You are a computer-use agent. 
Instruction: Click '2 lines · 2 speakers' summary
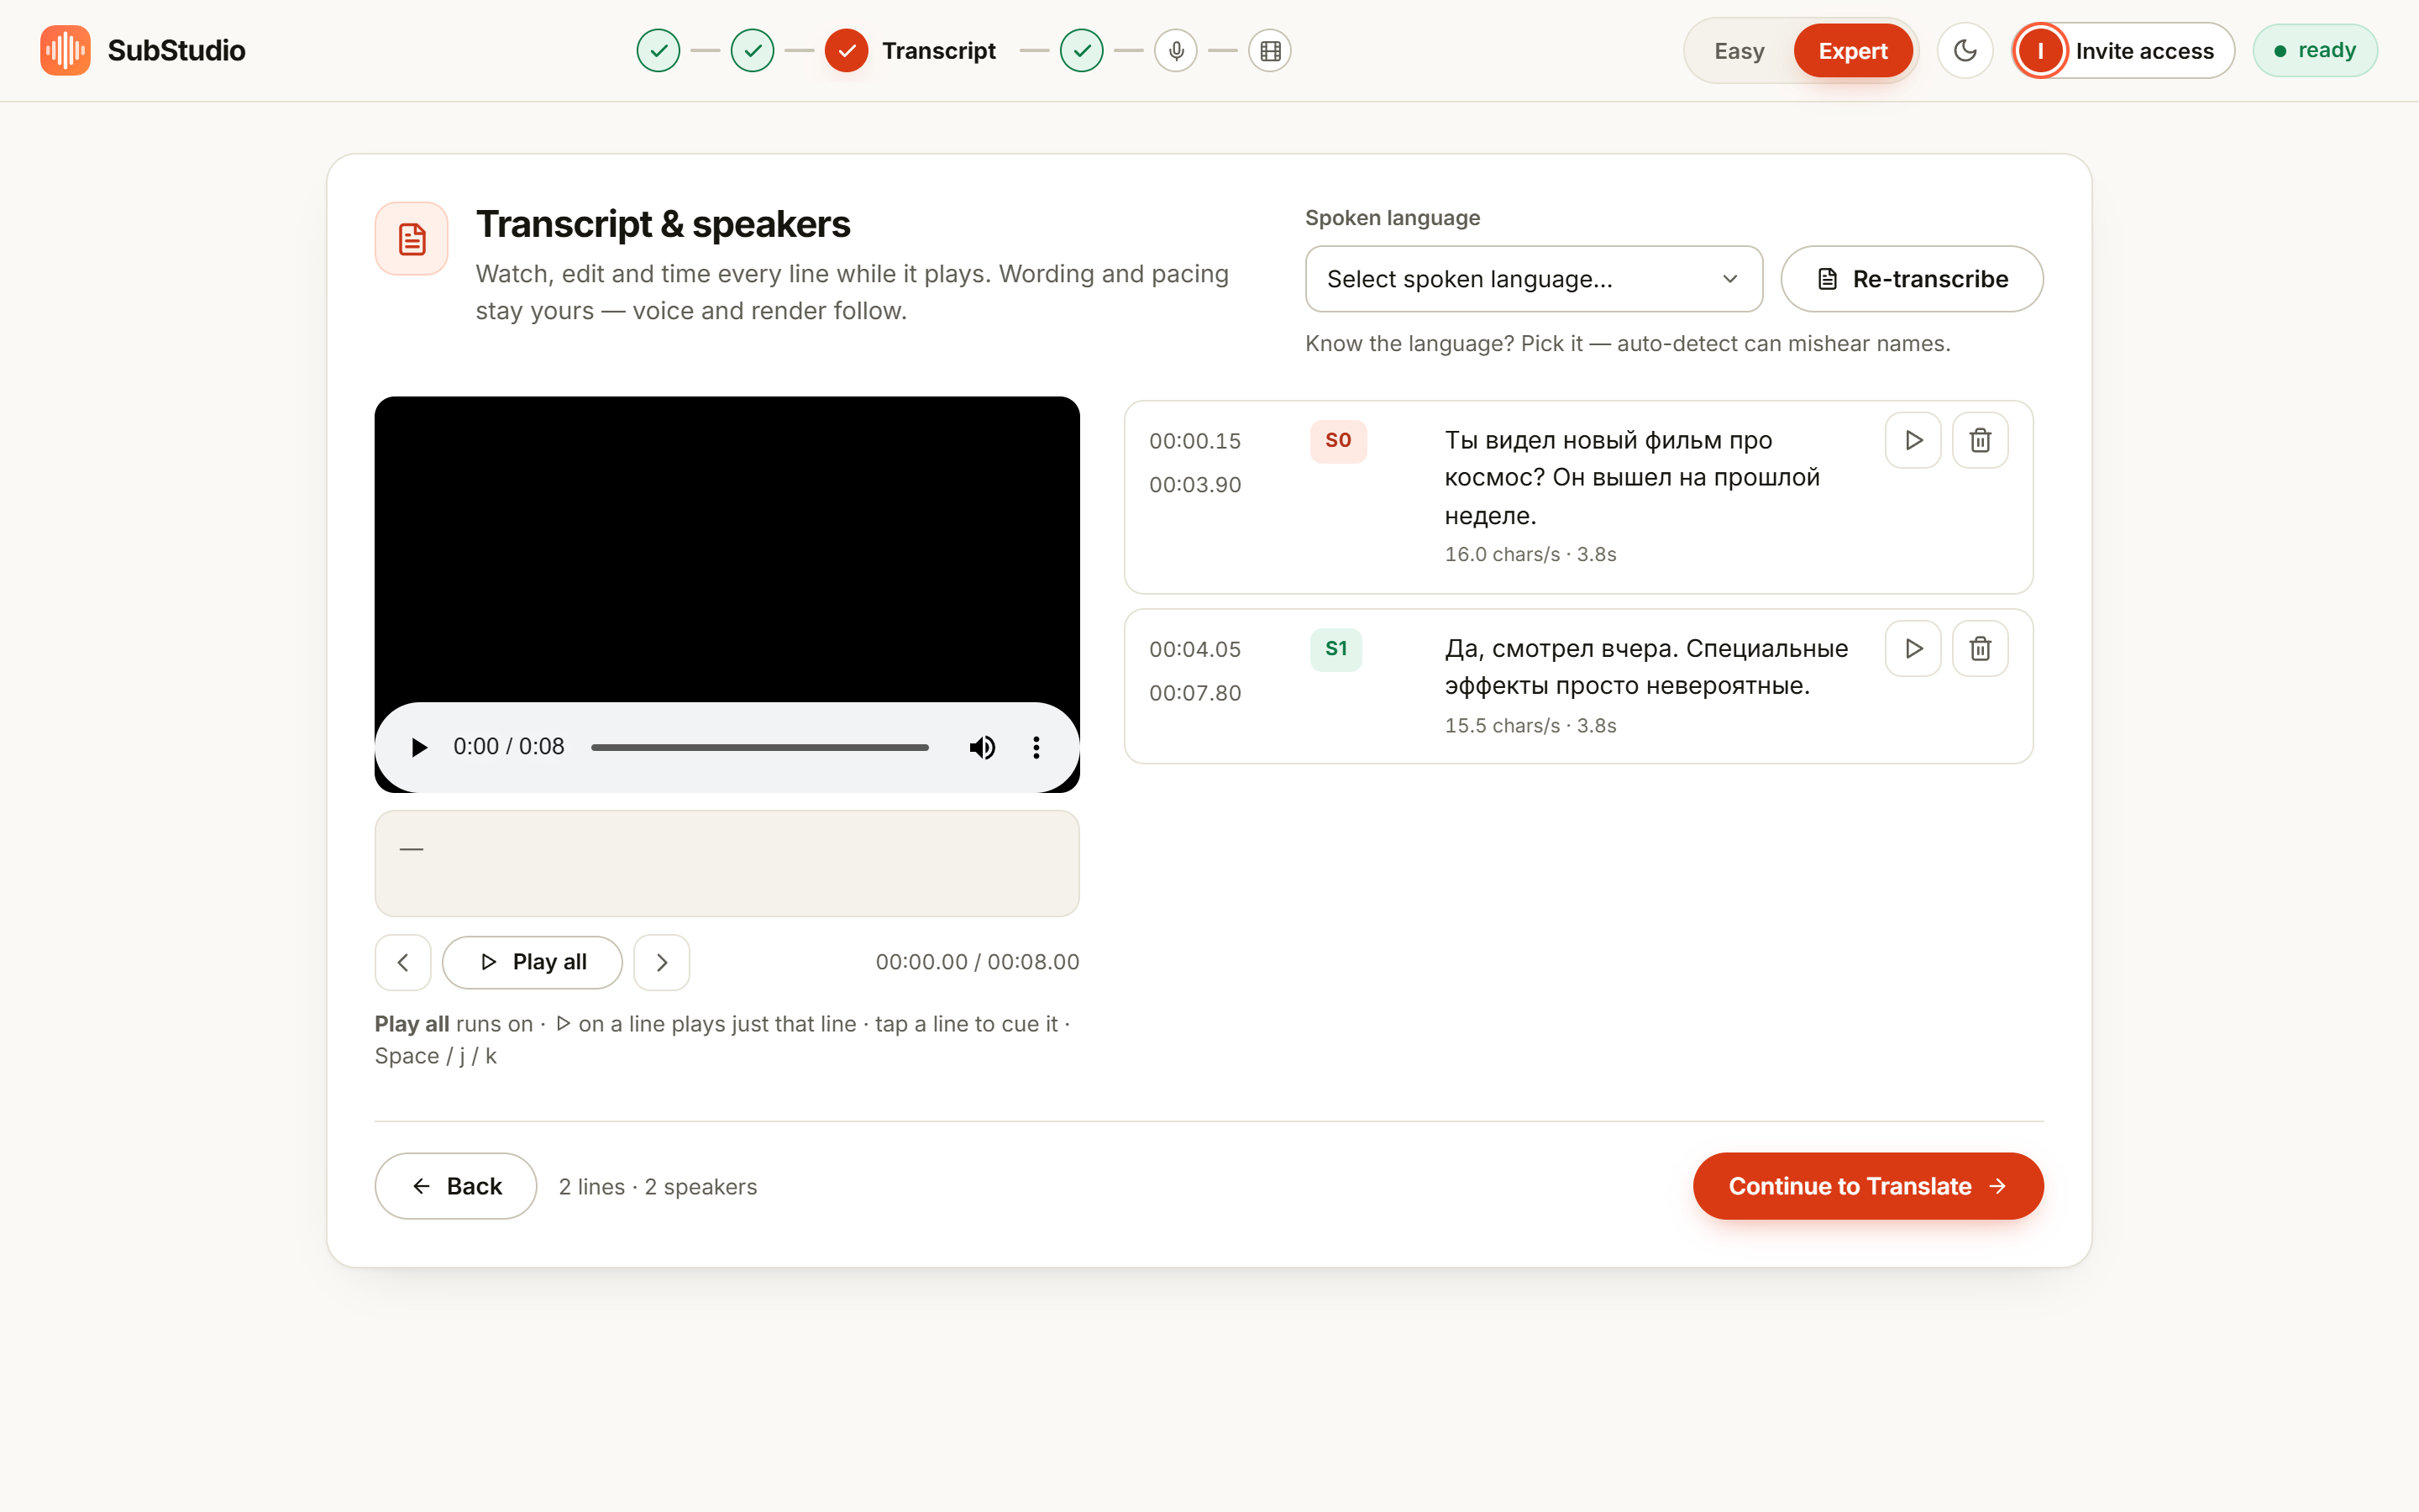point(658,1187)
